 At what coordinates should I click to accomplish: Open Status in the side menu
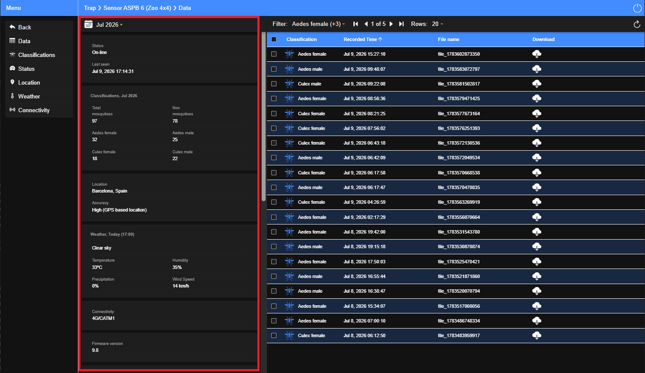click(x=39, y=69)
